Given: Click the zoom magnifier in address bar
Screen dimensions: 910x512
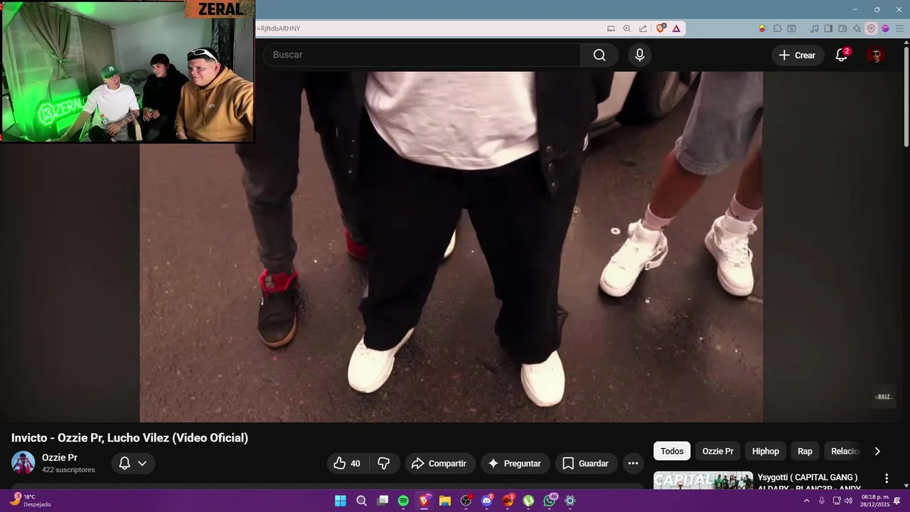Looking at the screenshot, I should point(627,28).
